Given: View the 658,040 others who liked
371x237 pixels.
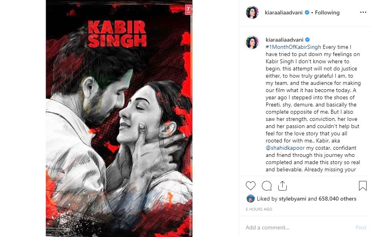Looking at the screenshot, I should [x=337, y=199].
